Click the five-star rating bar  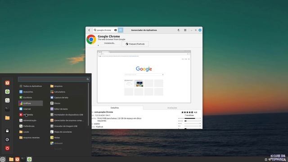(192, 118)
